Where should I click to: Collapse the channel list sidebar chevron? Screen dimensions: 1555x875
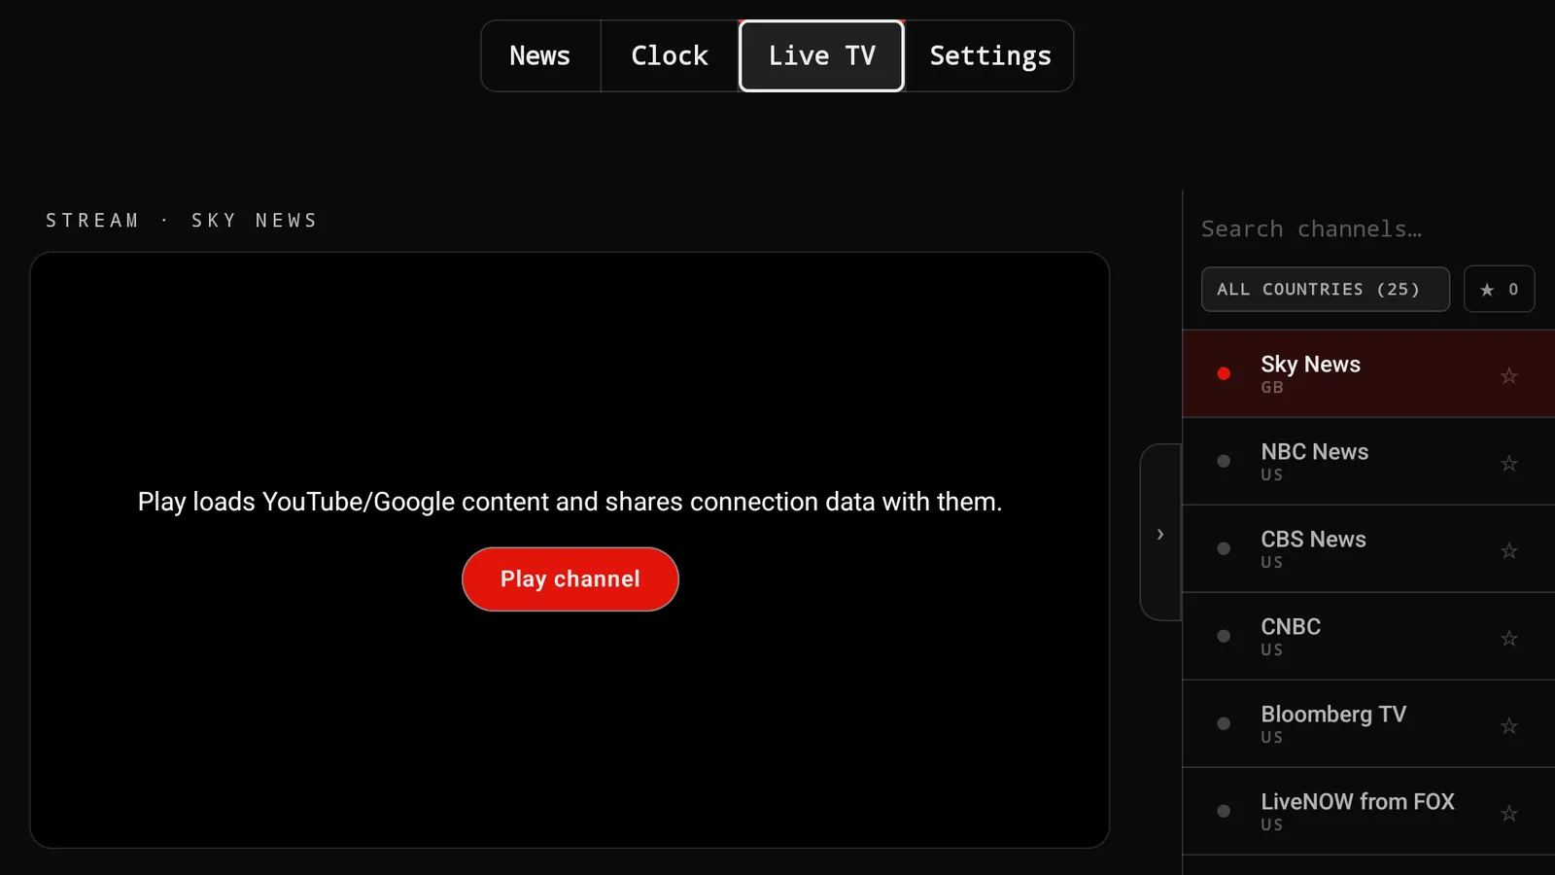click(x=1160, y=533)
